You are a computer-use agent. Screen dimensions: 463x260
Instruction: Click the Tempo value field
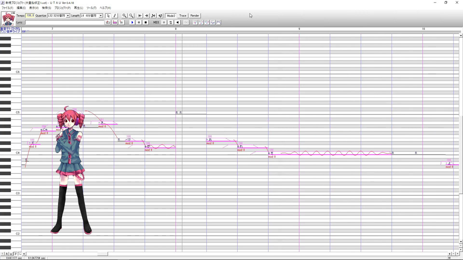point(30,15)
